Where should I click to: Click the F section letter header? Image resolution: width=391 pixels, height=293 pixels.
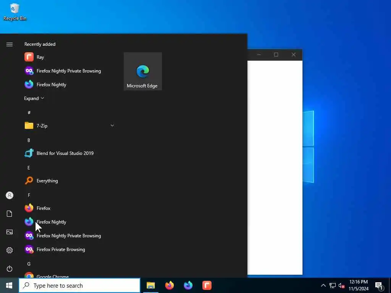(29, 195)
